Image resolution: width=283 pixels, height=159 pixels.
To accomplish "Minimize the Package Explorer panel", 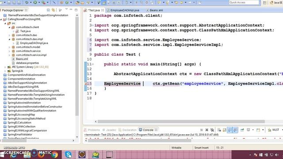I will [71, 10].
